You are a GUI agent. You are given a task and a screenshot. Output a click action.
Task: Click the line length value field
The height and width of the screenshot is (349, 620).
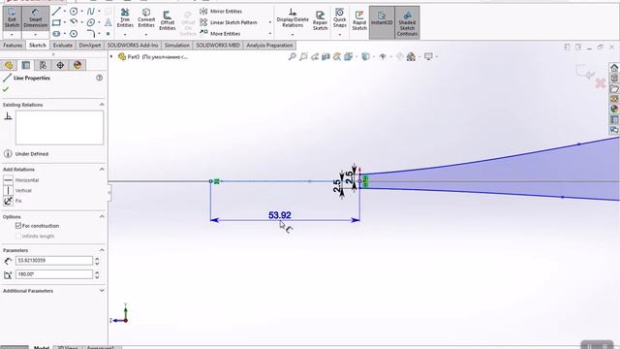pos(54,261)
